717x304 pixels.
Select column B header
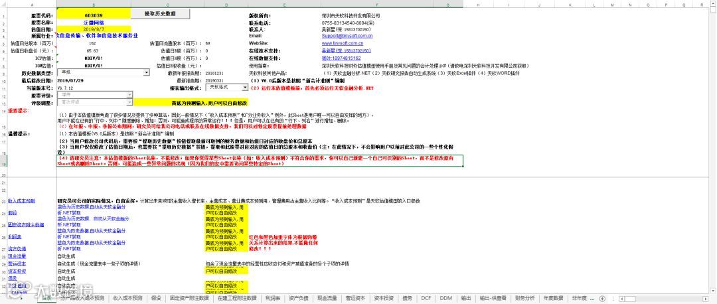click(x=94, y=5)
